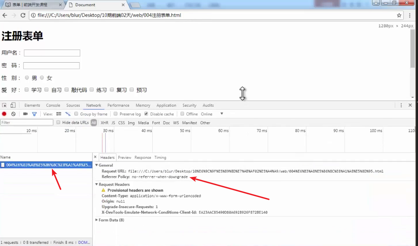Click the network Filter text box
The height and width of the screenshot is (246, 418).
[x=26, y=122]
